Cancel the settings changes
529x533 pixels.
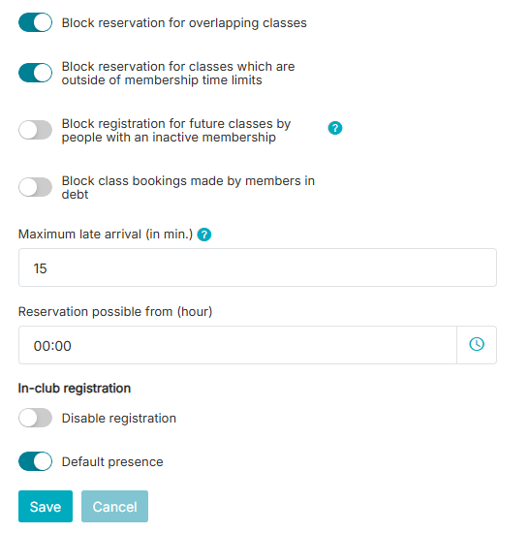[x=115, y=506]
